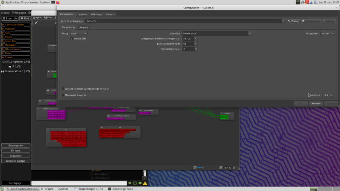The image size is (340, 191).
Task: Open the Interface hw:UA25EX dropdown
Action: click(217, 34)
